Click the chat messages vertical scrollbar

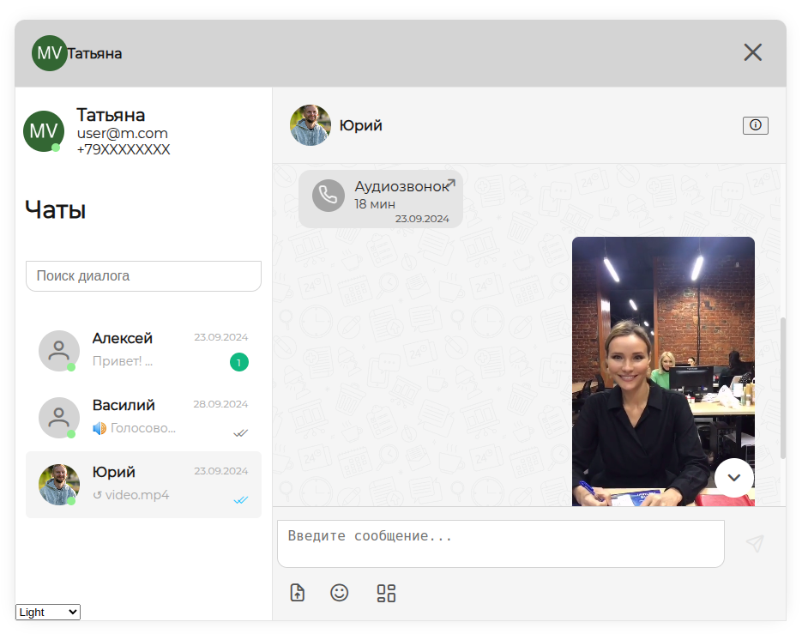783,388
